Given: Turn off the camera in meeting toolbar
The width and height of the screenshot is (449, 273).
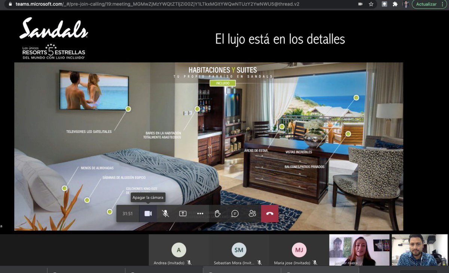Looking at the screenshot, I should point(148,213).
